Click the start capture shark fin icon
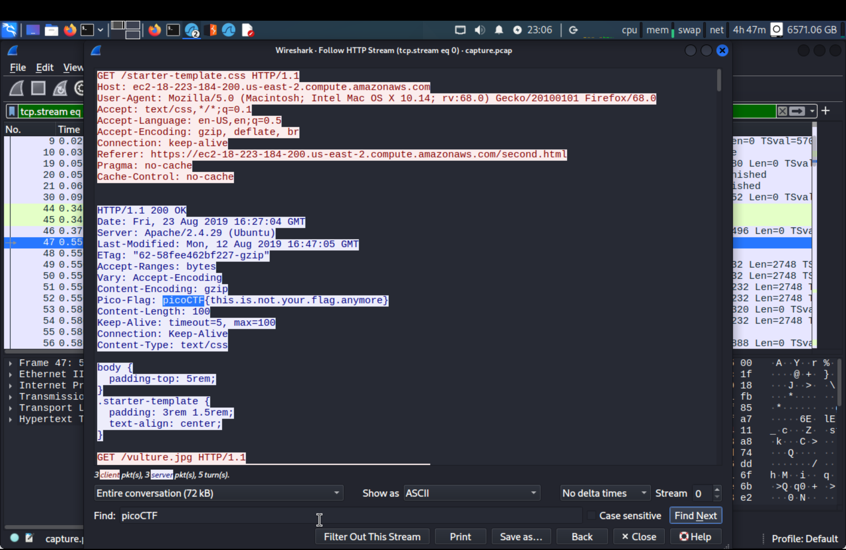The width and height of the screenshot is (846, 550). 16,88
